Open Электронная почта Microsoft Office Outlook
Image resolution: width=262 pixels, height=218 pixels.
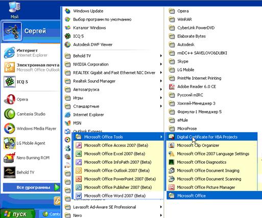[x=31, y=67]
